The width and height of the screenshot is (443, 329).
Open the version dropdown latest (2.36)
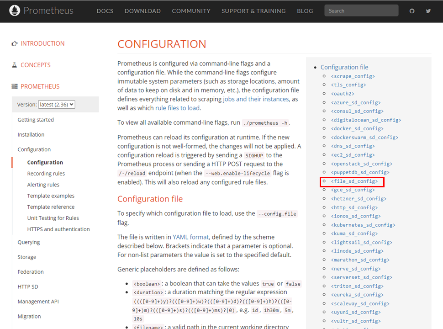[57, 104]
